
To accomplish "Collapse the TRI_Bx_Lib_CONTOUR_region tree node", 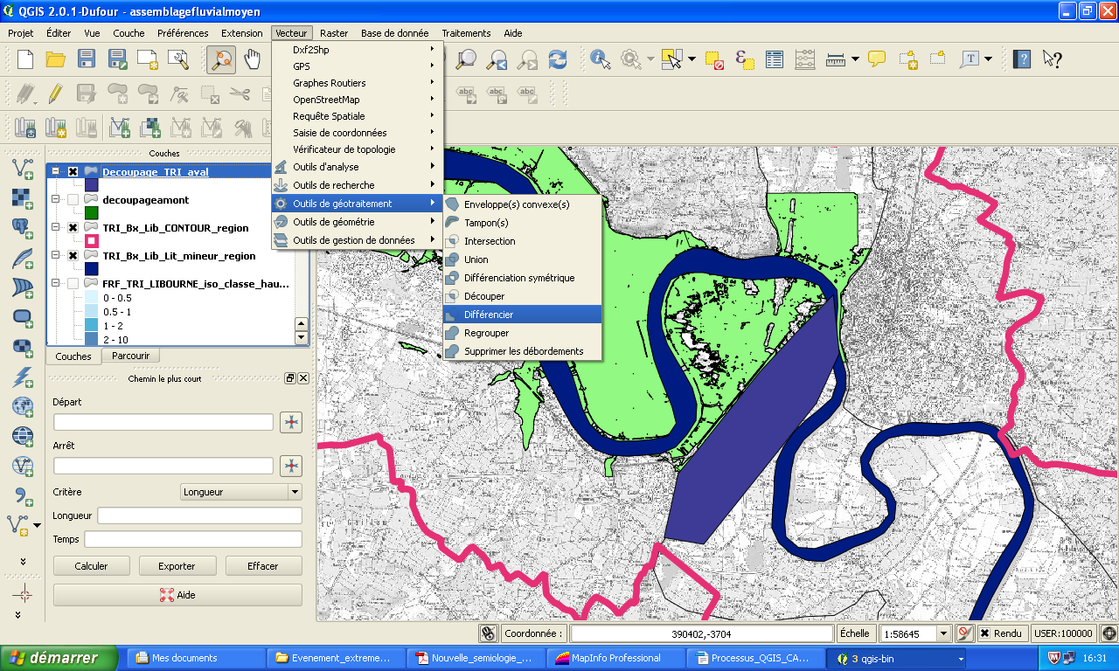I will 56,228.
